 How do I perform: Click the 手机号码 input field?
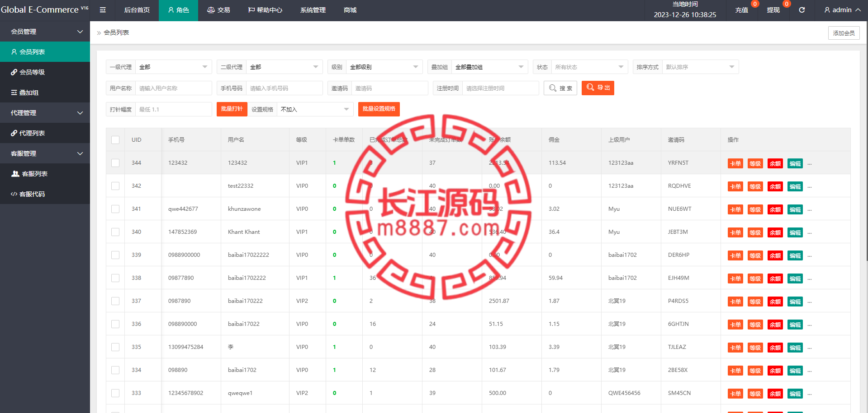(285, 88)
